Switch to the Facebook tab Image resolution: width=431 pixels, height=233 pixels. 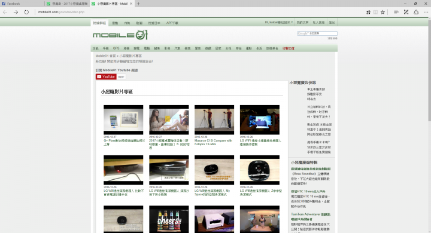[22, 4]
